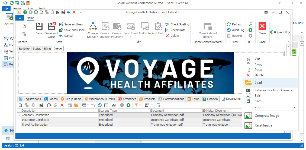Choose Load from context menu
The image size is (306, 150).
tap(270, 83)
